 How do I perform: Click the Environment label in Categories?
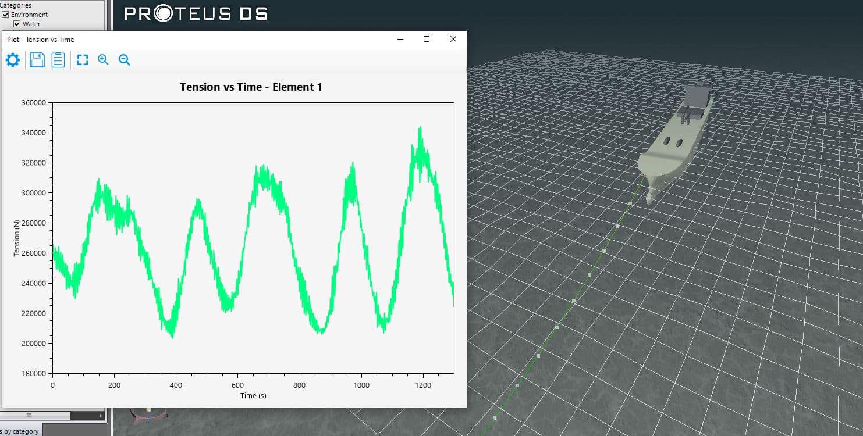(x=29, y=15)
